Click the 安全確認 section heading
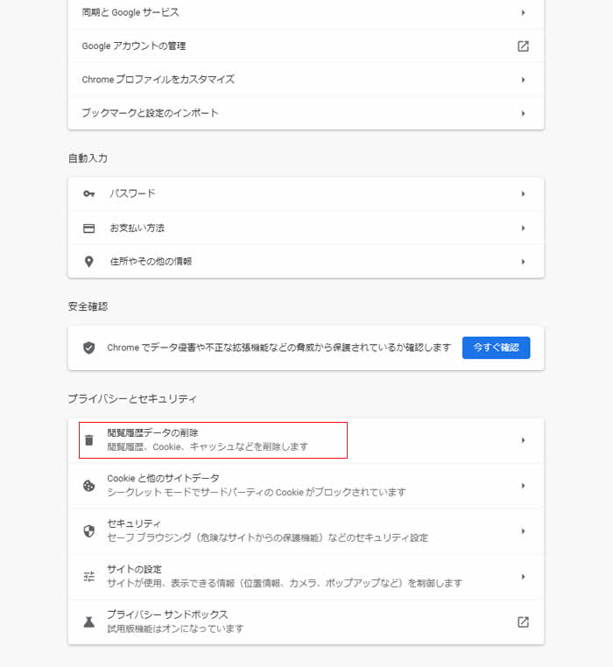The width and height of the screenshot is (613, 667). (88, 306)
